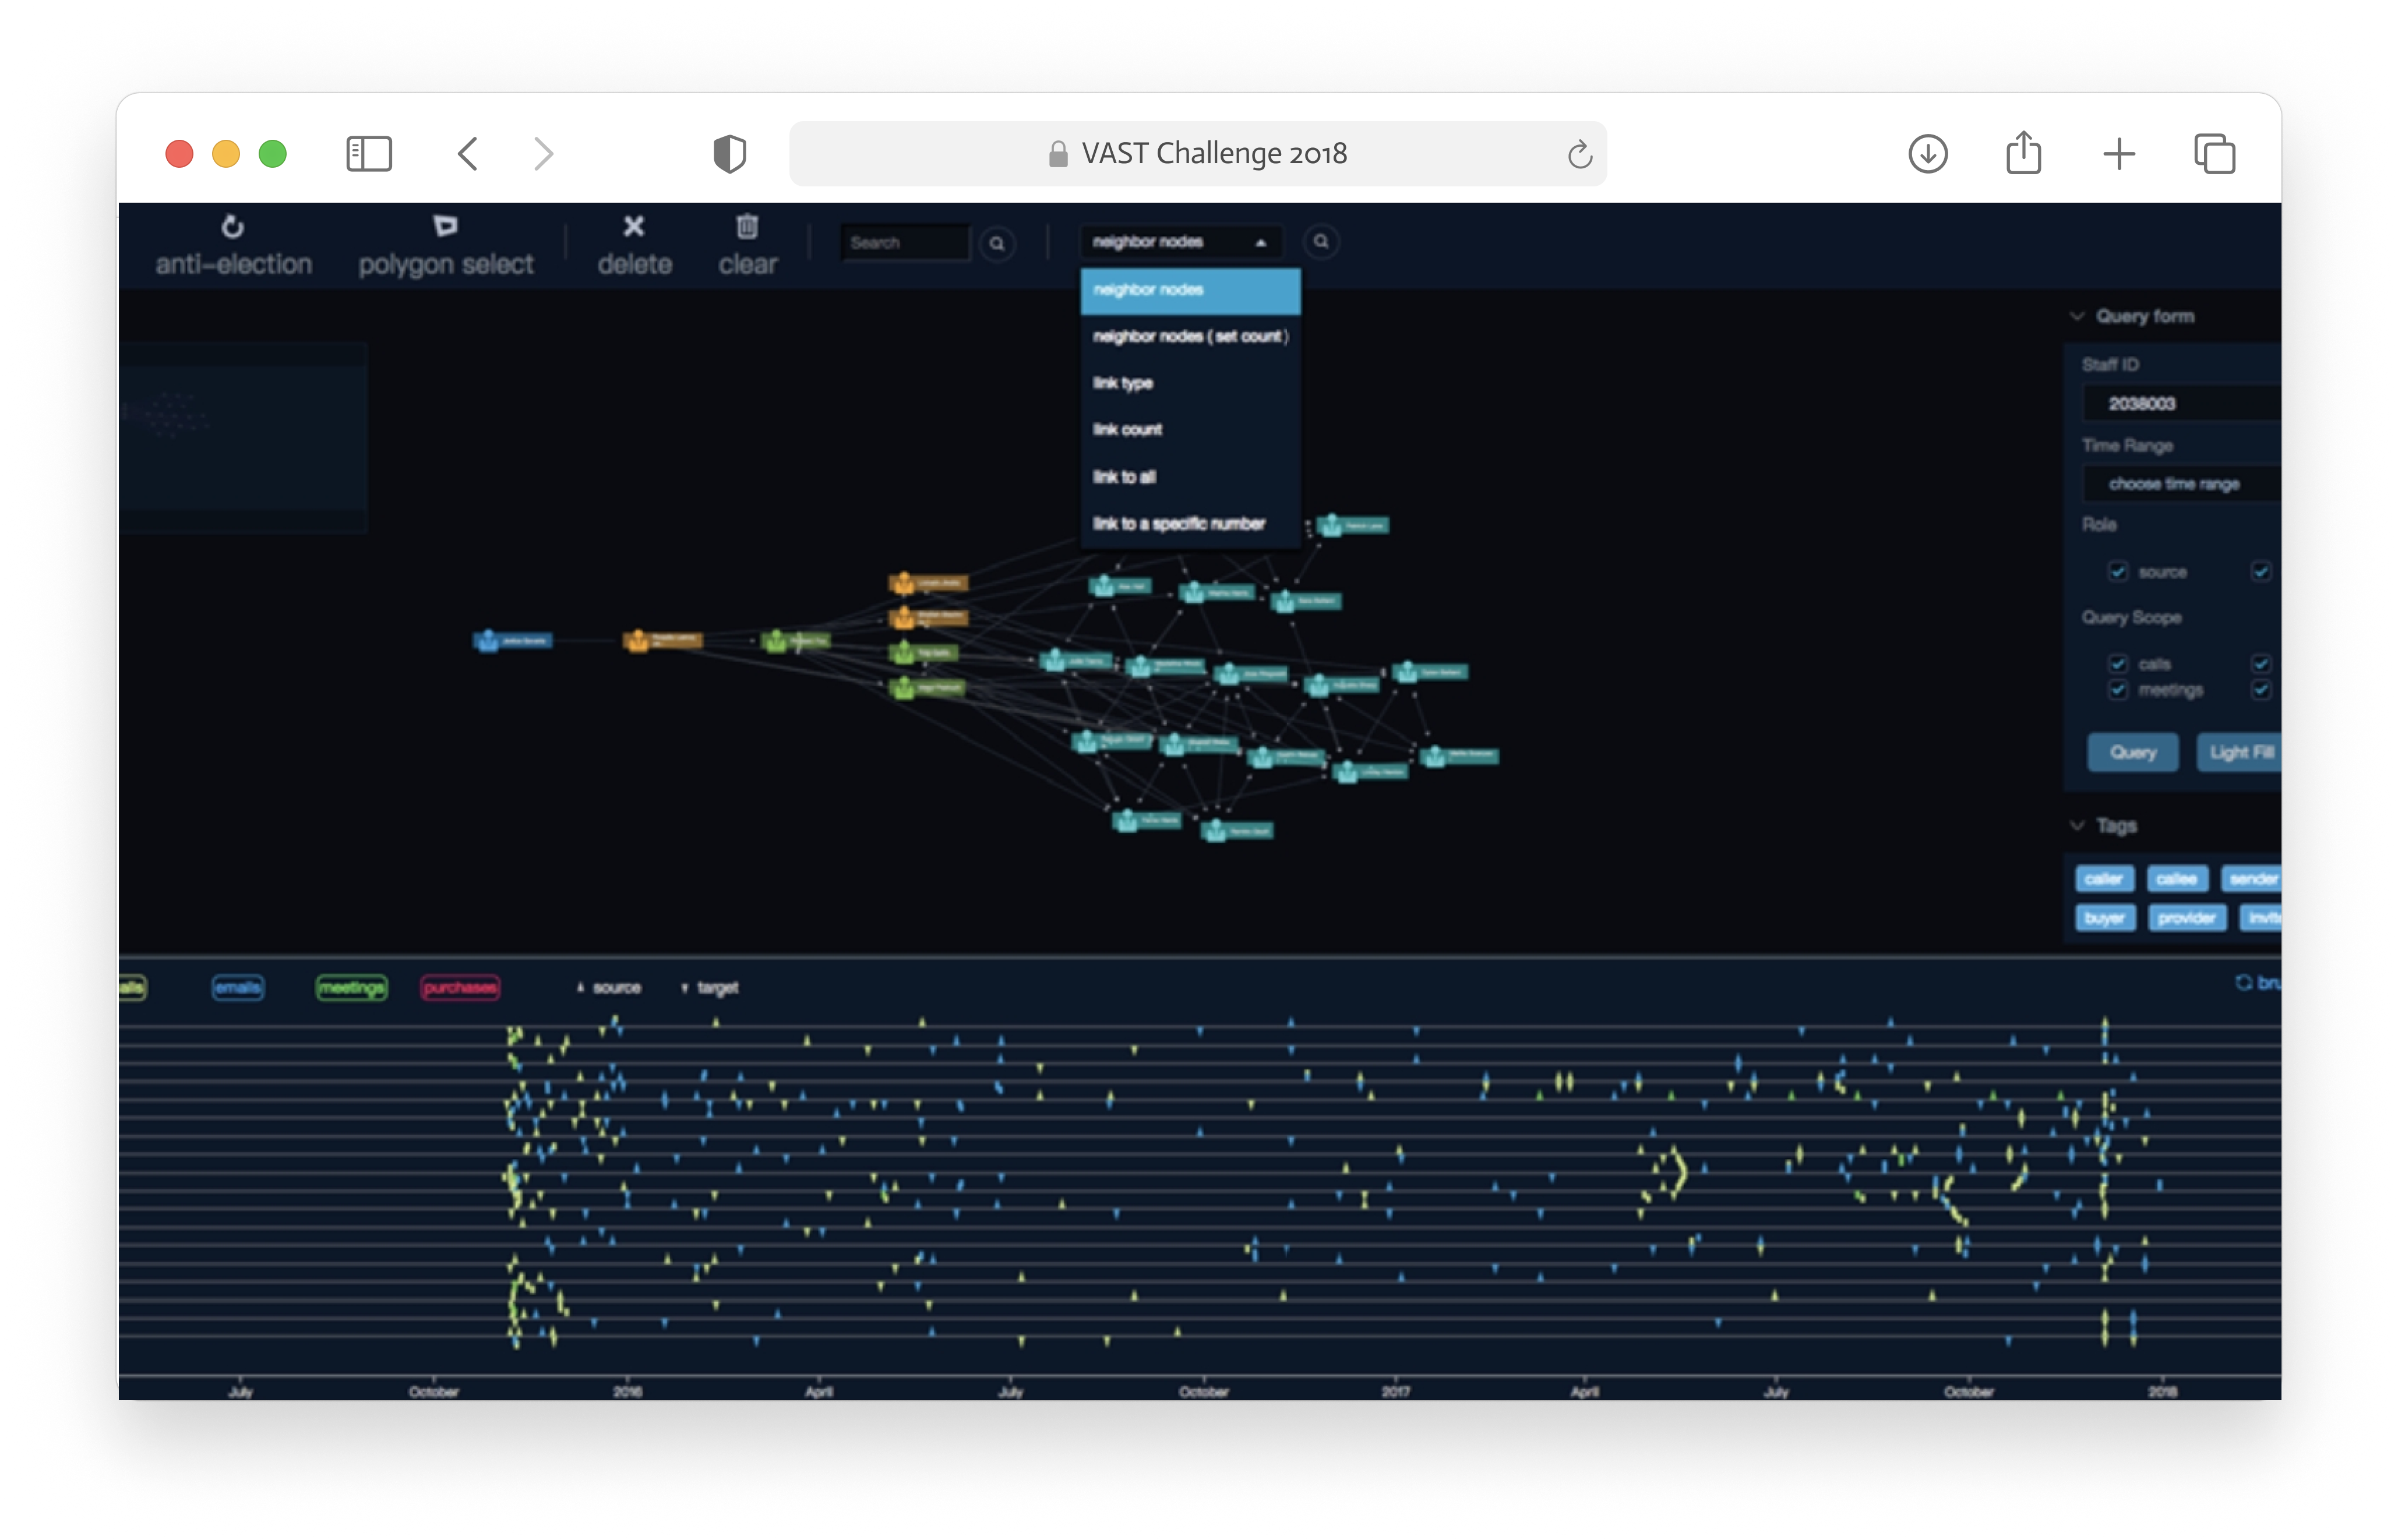
Task: Open the Safari downloads icon
Action: point(1927,154)
